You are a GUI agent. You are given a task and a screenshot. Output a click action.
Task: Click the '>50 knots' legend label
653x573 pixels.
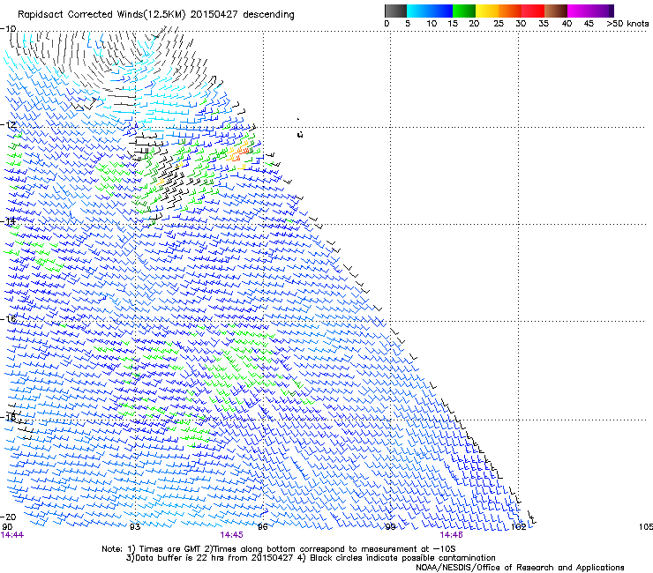[627, 23]
